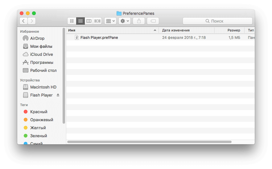Select the Flash Player.prefPane file
Screen dimensions: 272x169
[x=99, y=38]
